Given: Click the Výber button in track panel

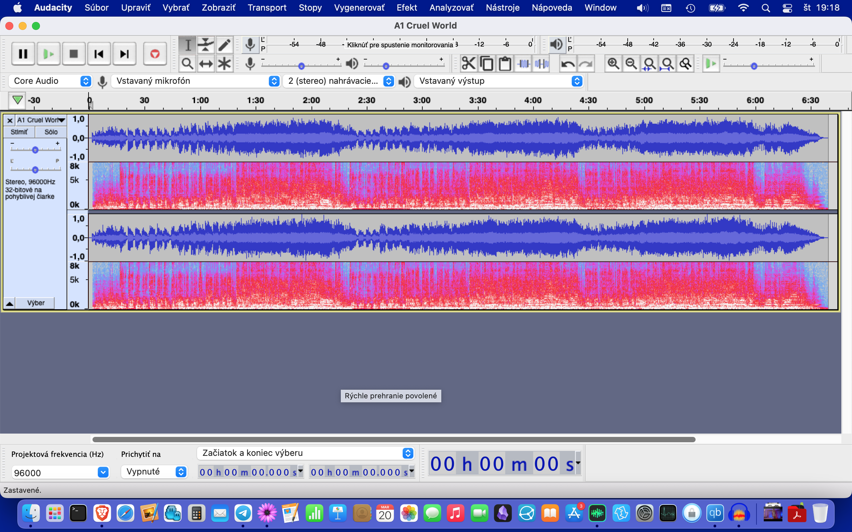Looking at the screenshot, I should pos(36,303).
